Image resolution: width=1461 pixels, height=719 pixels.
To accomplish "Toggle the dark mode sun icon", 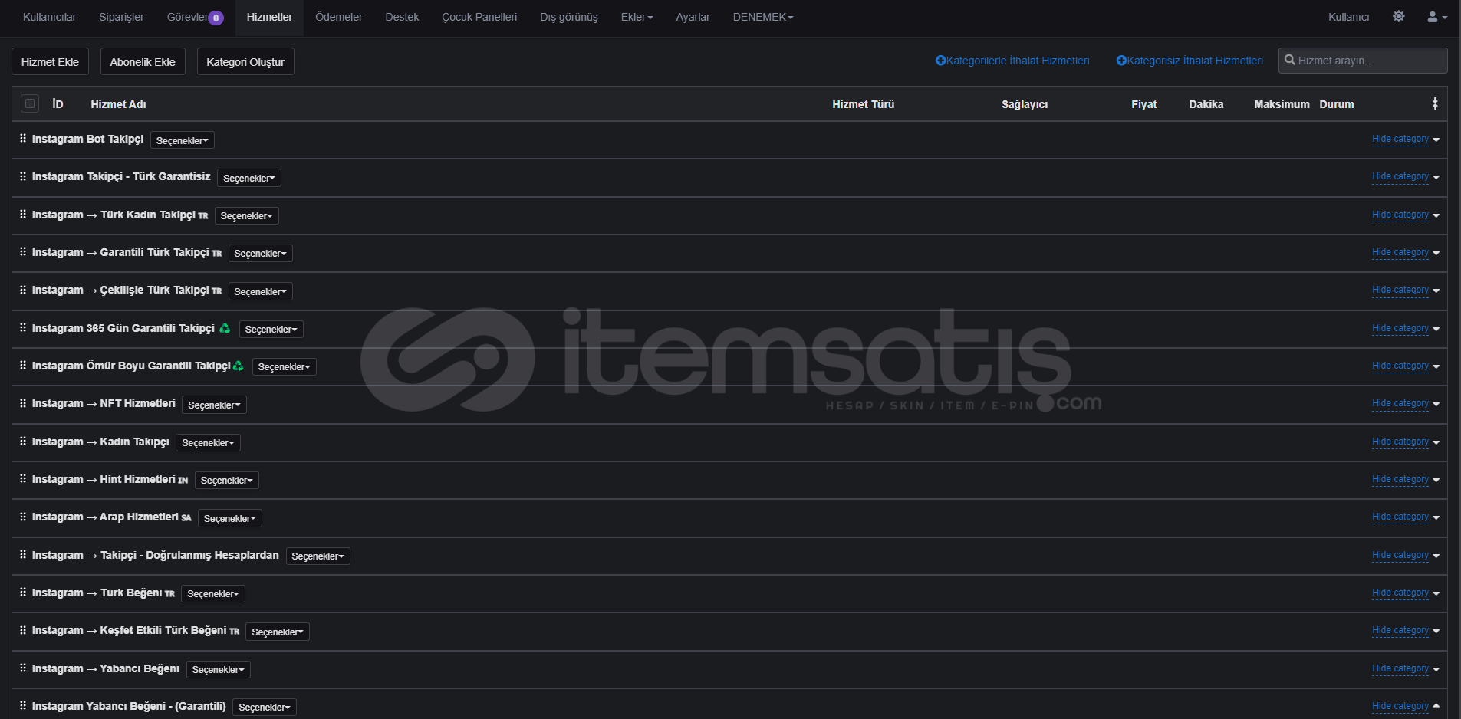I will tap(1399, 16).
